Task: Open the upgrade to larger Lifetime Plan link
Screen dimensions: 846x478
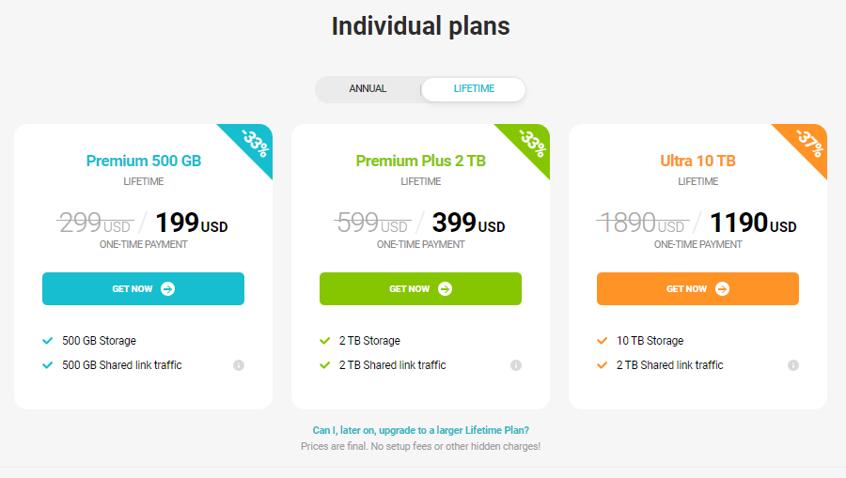Action: coord(420,431)
